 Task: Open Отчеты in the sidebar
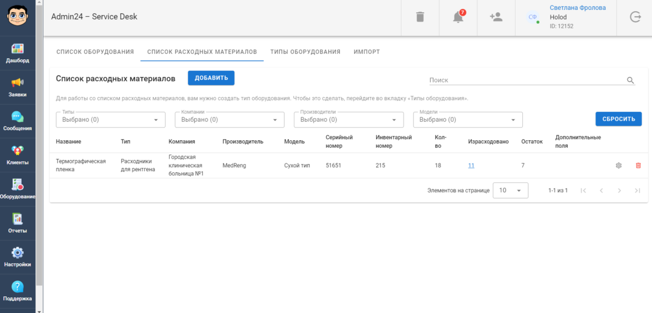pos(18,223)
